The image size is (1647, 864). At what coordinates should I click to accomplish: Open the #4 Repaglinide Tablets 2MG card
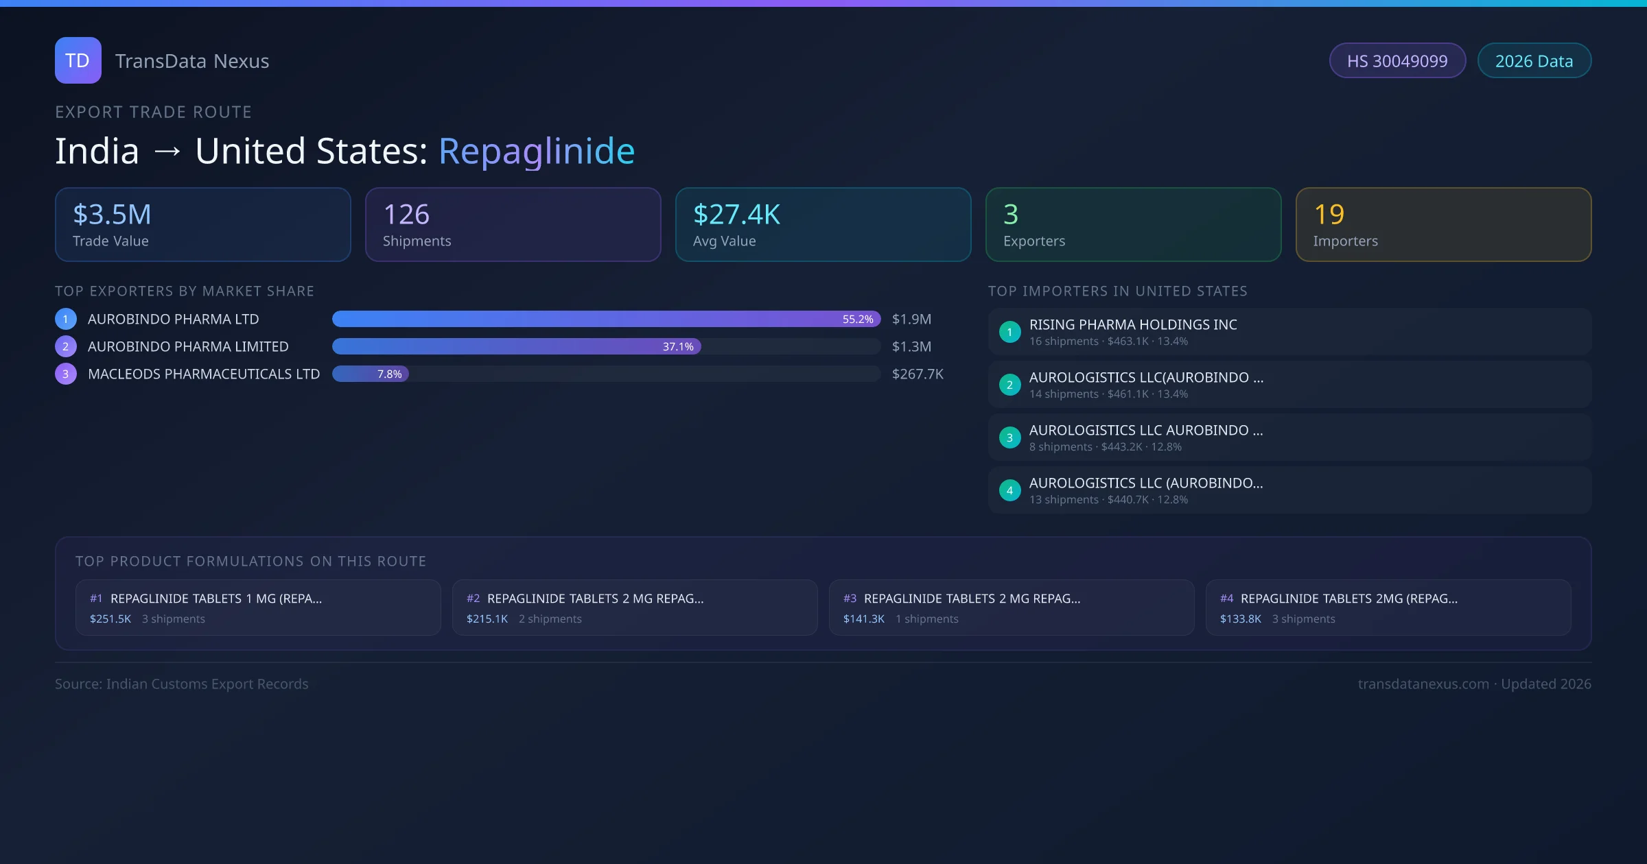click(1388, 608)
